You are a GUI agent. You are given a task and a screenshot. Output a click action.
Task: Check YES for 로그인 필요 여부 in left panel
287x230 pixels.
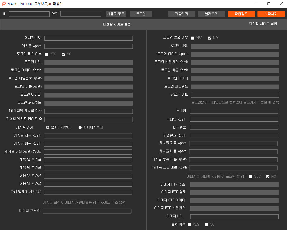(46, 54)
